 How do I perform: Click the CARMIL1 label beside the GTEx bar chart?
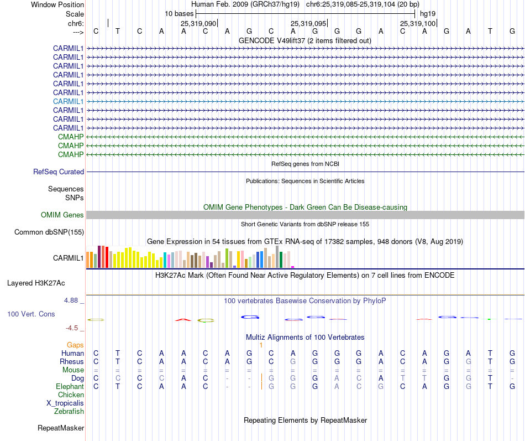(x=68, y=258)
